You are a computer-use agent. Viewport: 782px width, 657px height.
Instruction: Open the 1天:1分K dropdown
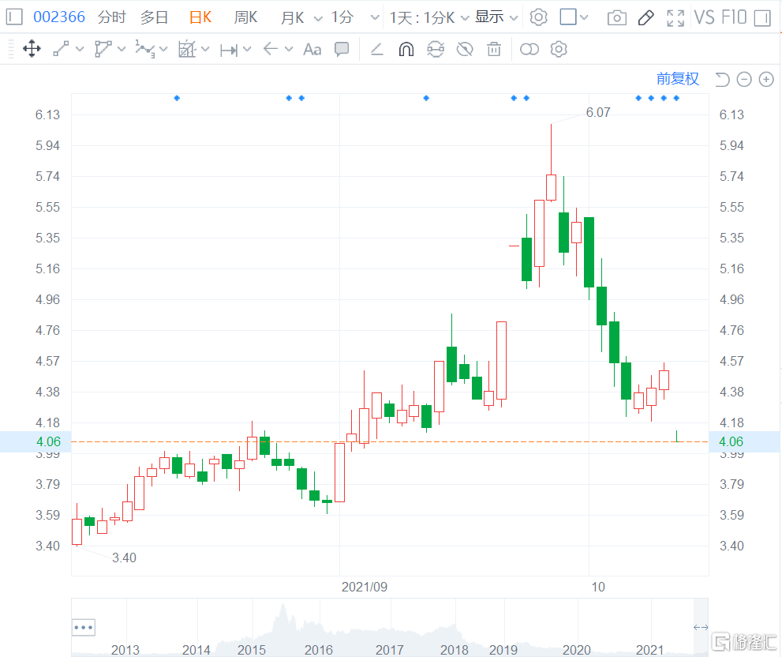429,18
